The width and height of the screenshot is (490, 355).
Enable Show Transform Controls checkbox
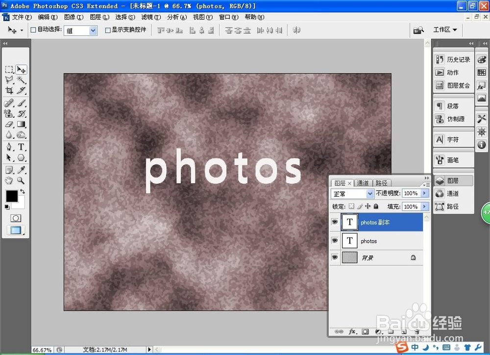107,30
